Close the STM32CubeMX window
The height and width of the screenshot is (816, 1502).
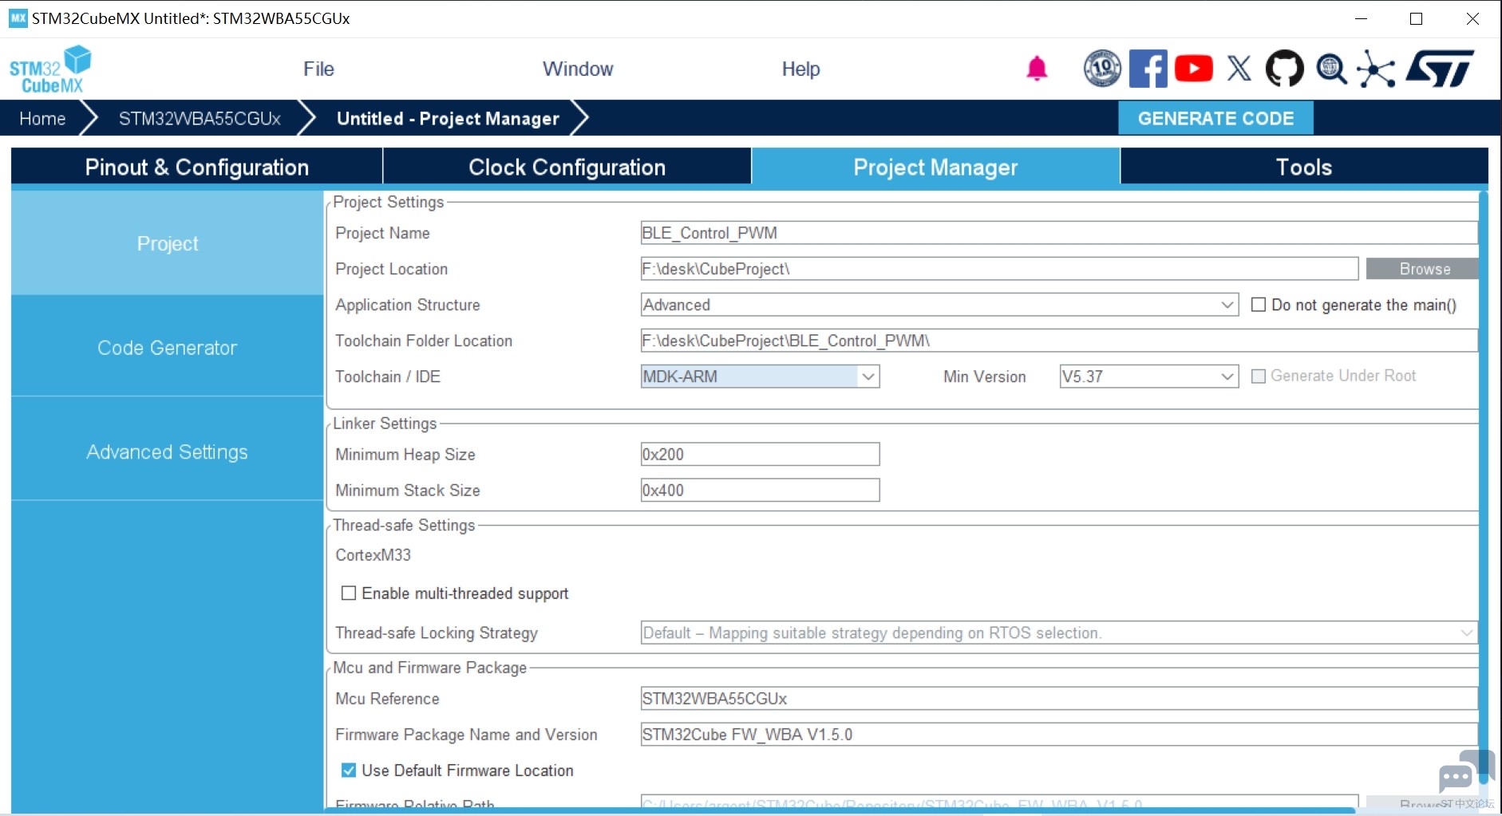(1472, 18)
